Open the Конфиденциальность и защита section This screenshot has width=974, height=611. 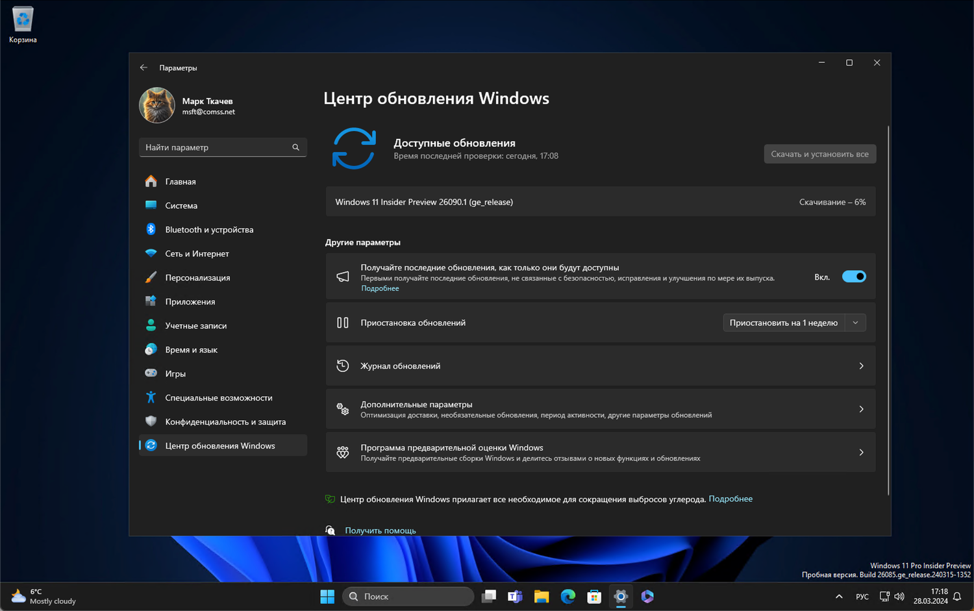tap(225, 421)
